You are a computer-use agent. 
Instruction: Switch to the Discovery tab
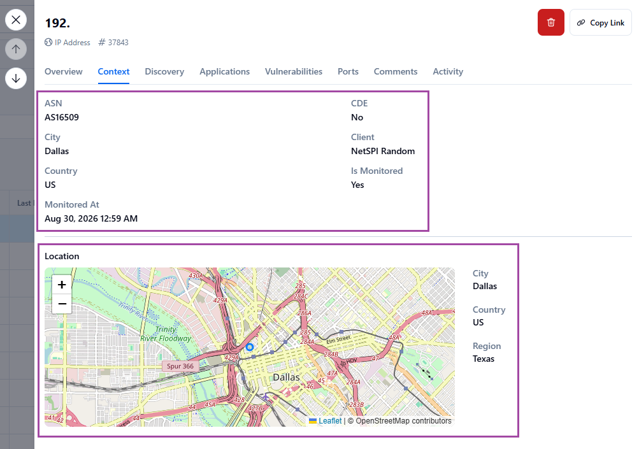click(164, 72)
